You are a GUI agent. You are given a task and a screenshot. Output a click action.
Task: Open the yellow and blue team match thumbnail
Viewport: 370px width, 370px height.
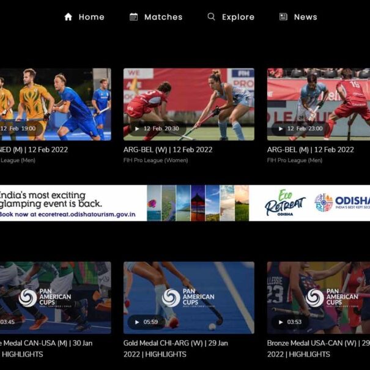56,105
